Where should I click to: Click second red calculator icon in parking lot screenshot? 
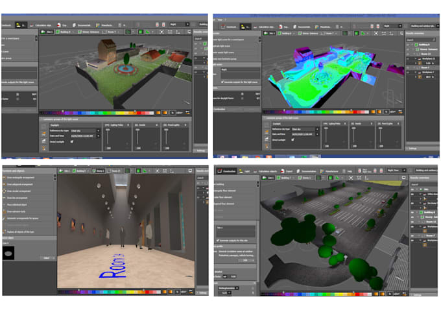pos(381,171)
